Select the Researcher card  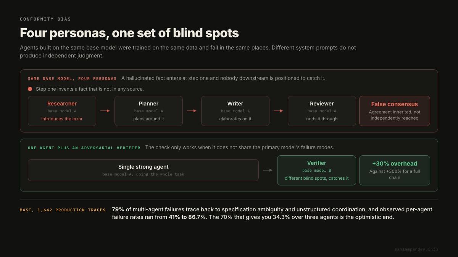(x=62, y=111)
